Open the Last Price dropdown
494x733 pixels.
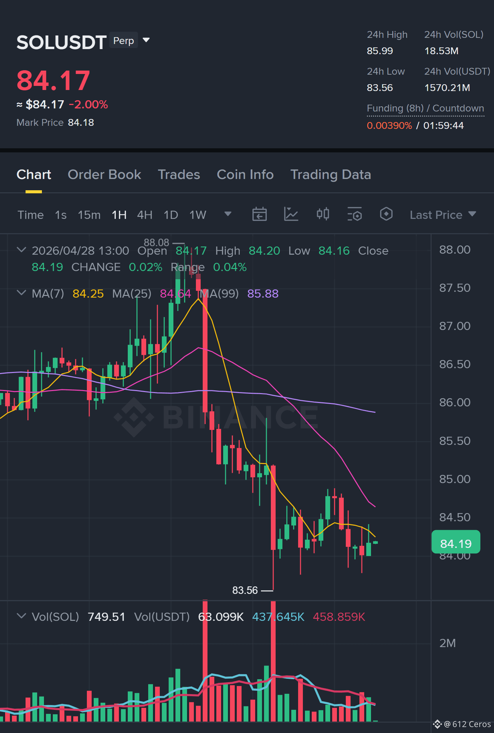point(443,215)
